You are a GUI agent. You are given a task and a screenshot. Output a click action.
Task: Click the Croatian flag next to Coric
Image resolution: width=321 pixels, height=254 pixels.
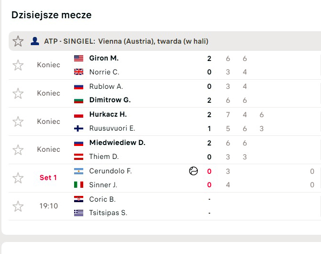point(78,199)
